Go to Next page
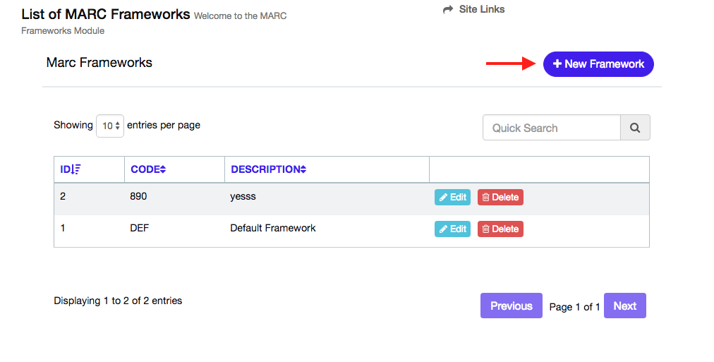 624,306
